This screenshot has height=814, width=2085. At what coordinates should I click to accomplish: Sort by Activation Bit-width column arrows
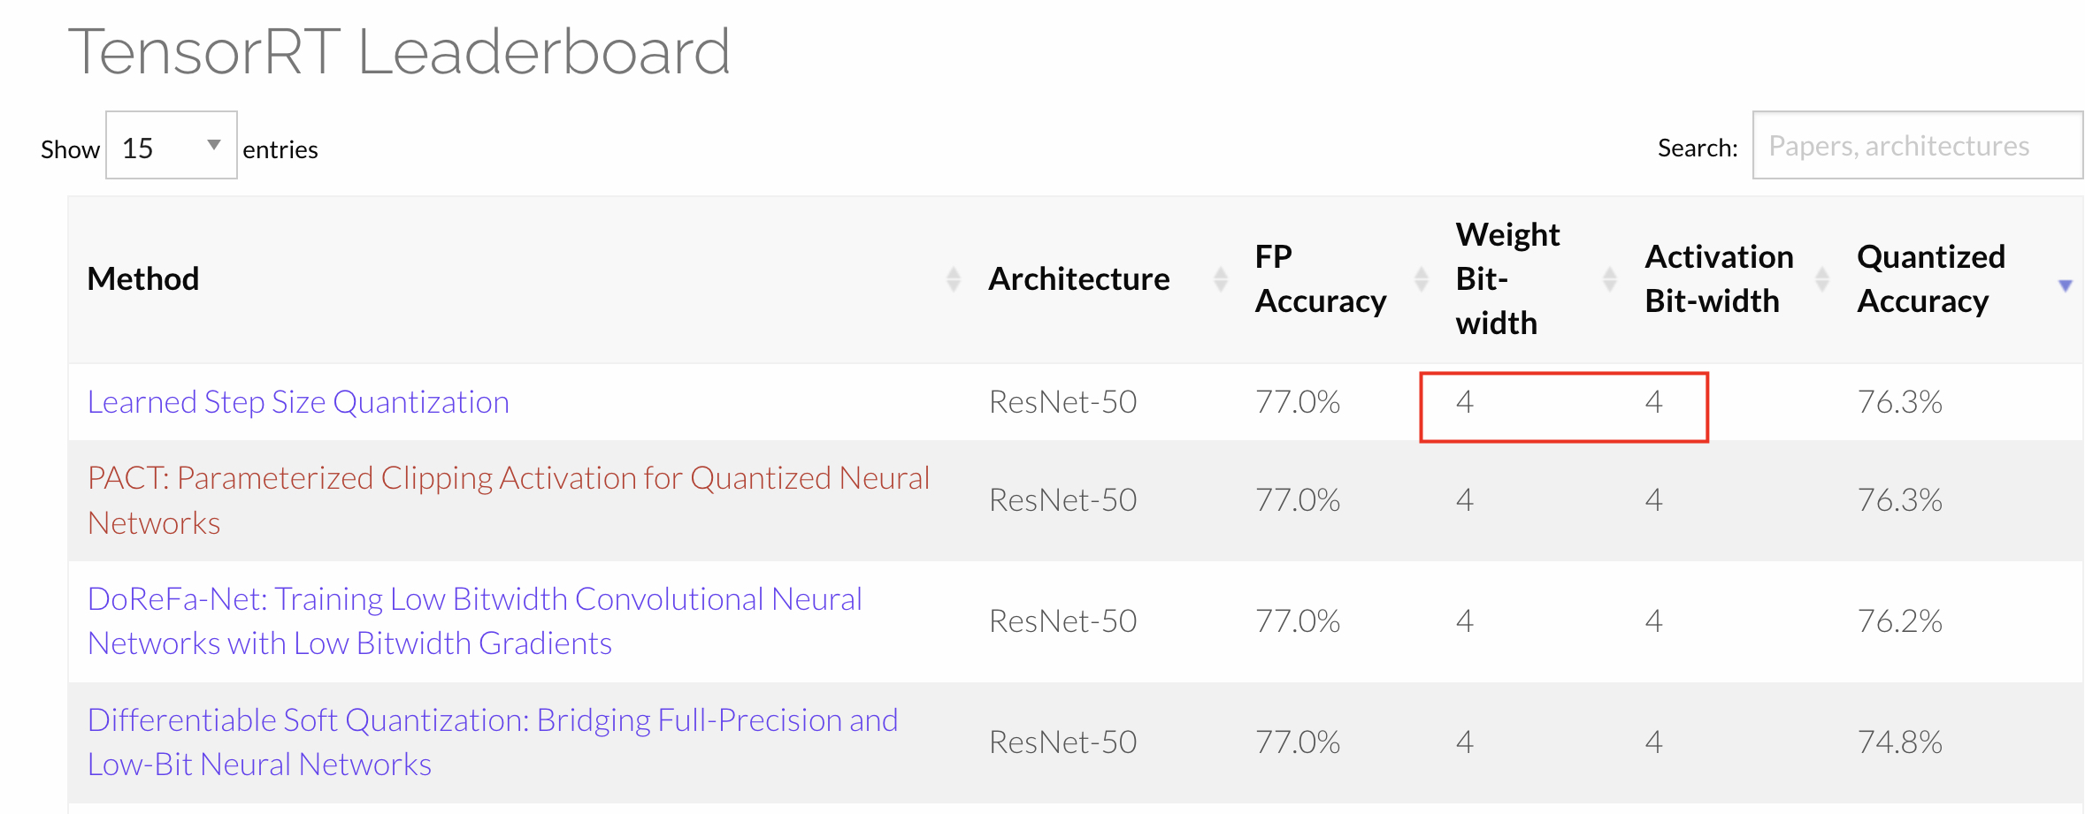[1822, 279]
